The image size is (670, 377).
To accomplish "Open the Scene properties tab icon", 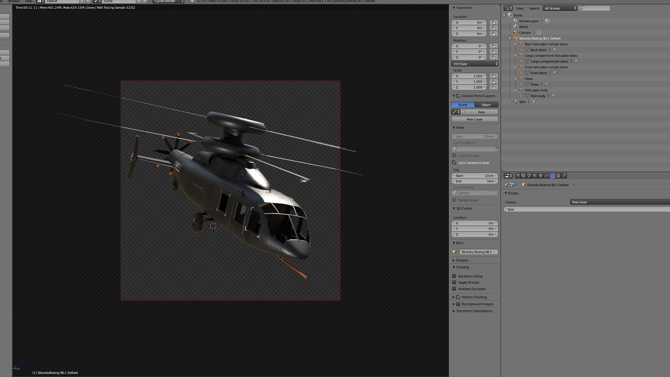I will tap(529, 176).
